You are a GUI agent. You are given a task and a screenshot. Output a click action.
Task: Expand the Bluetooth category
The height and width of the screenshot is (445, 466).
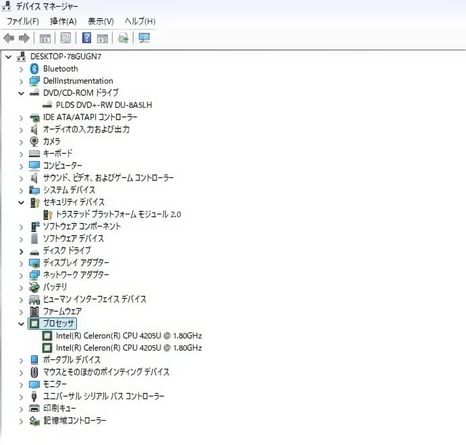click(x=21, y=69)
